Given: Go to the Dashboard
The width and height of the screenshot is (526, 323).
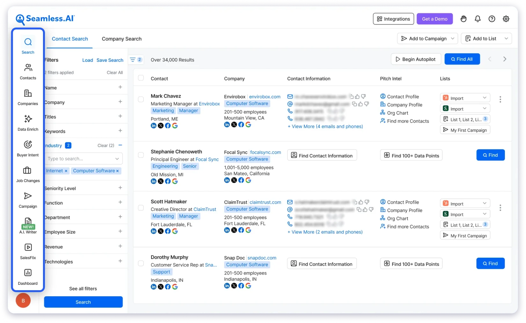Looking at the screenshot, I should point(28,276).
